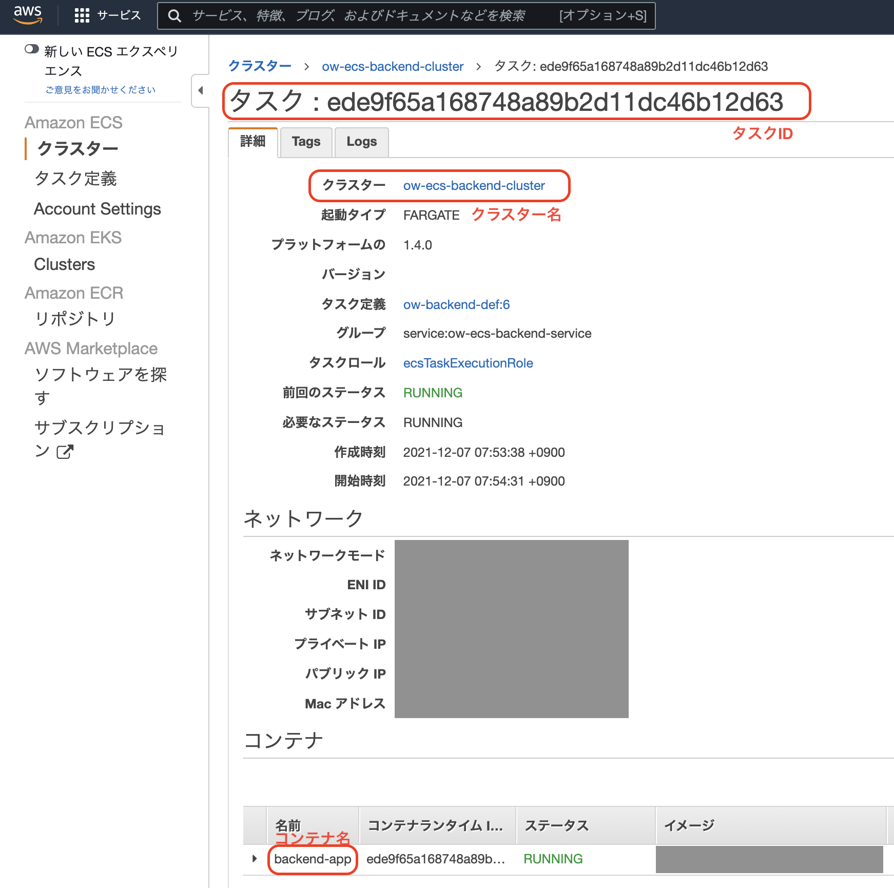Open Clusters under Amazon EKS
Image resolution: width=894 pixels, height=888 pixels.
pyautogui.click(x=64, y=264)
